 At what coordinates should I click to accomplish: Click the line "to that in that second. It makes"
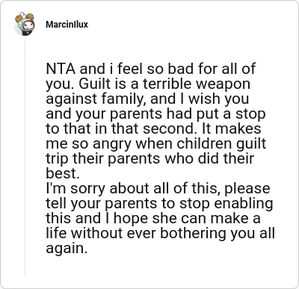point(153,128)
